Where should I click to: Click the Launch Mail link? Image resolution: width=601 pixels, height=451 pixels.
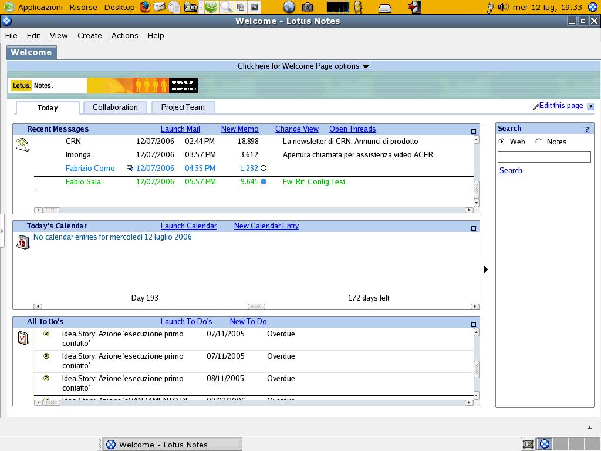(180, 129)
